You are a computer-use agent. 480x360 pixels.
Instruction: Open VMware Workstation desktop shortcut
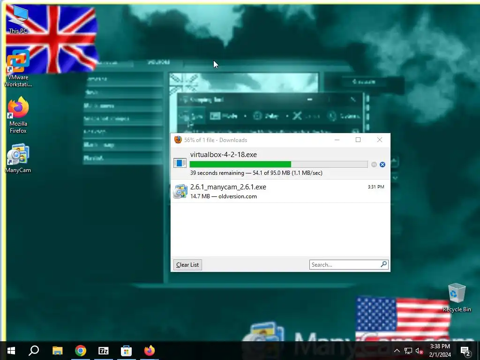[x=18, y=68]
